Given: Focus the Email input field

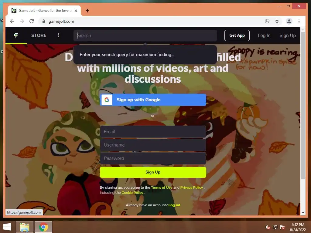Looking at the screenshot, I should (153, 132).
